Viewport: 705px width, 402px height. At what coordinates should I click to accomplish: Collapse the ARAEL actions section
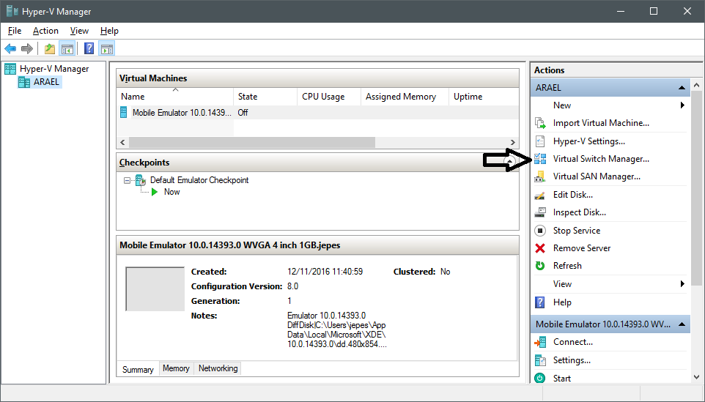[682, 88]
